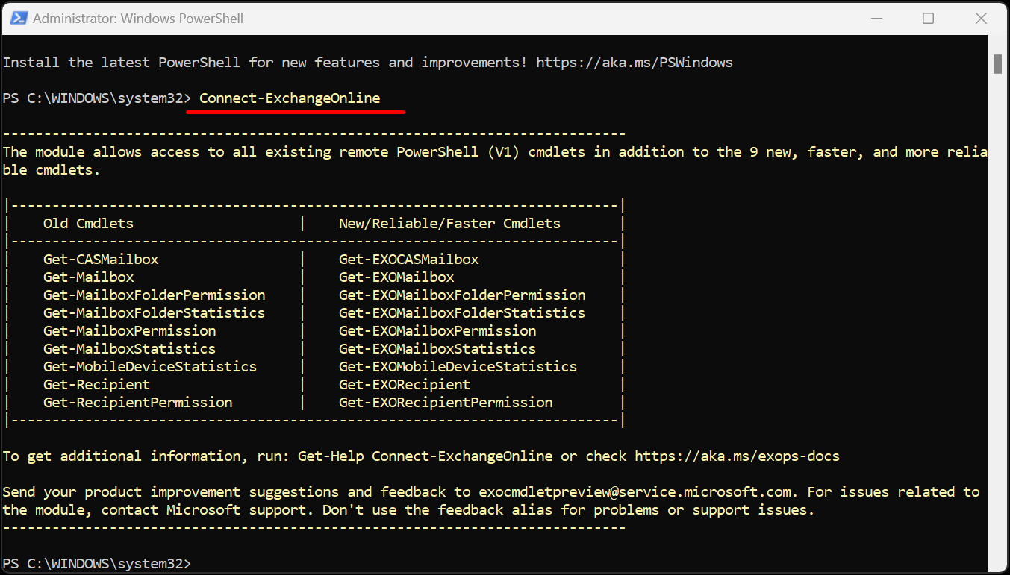
Task: Click the New/Reliable/Faster Cmdlets header
Action: coord(449,224)
